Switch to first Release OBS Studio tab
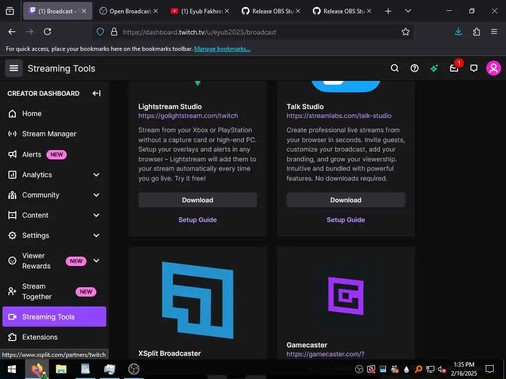 [271, 11]
